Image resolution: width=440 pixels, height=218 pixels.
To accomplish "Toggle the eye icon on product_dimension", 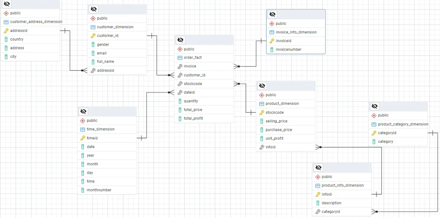I will [262, 86].
